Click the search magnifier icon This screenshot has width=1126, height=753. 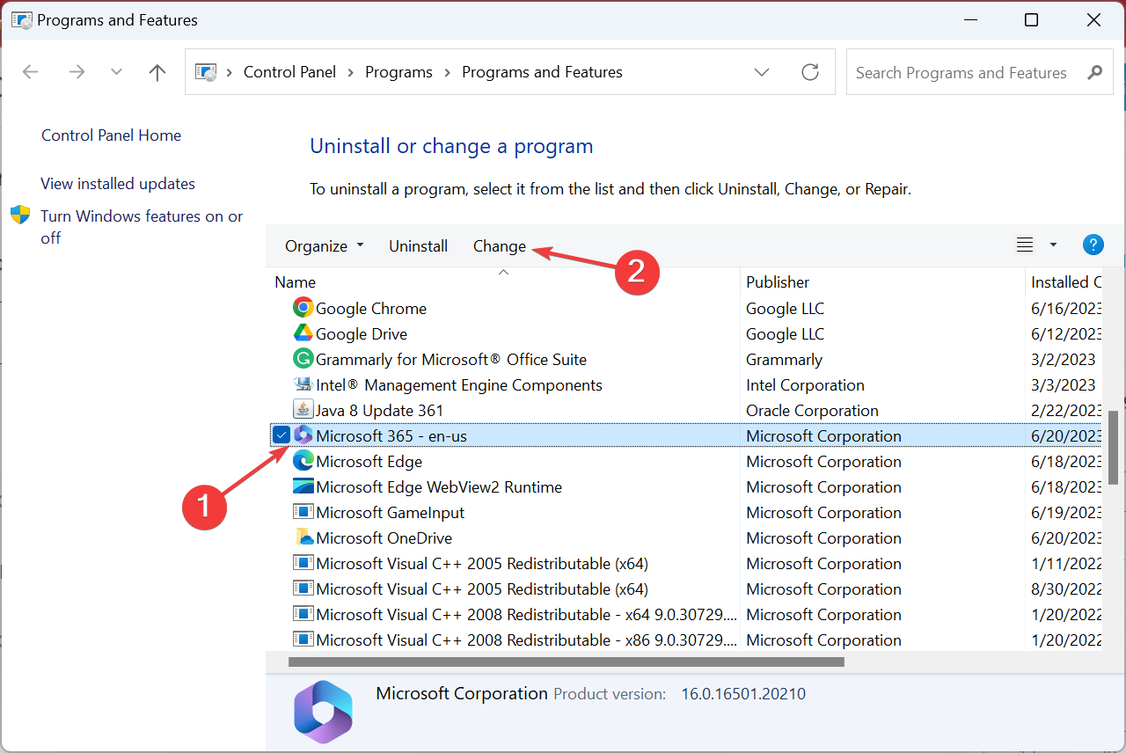(1094, 72)
